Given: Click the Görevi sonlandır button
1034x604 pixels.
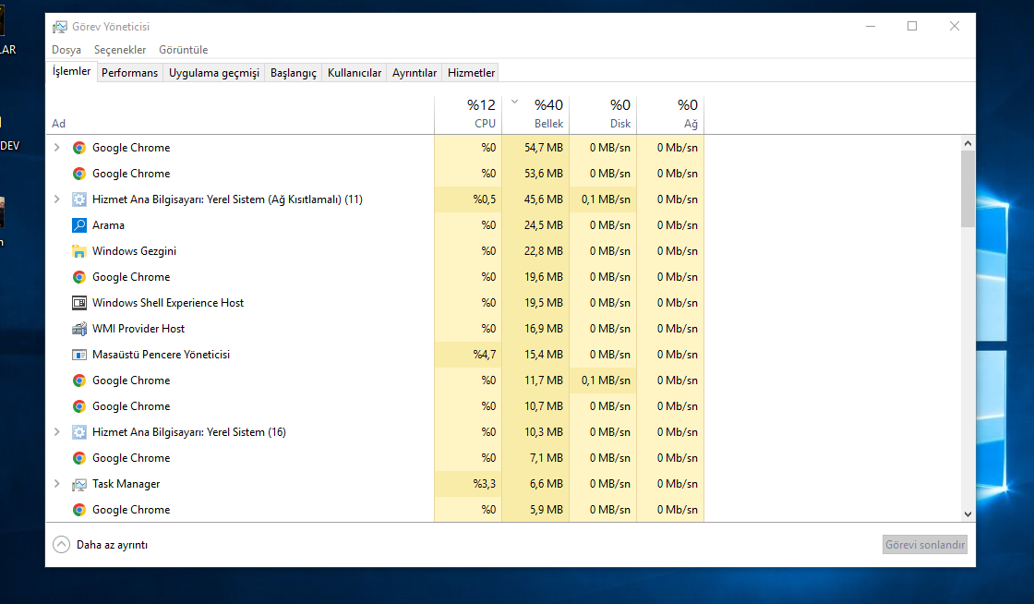Looking at the screenshot, I should click(925, 545).
